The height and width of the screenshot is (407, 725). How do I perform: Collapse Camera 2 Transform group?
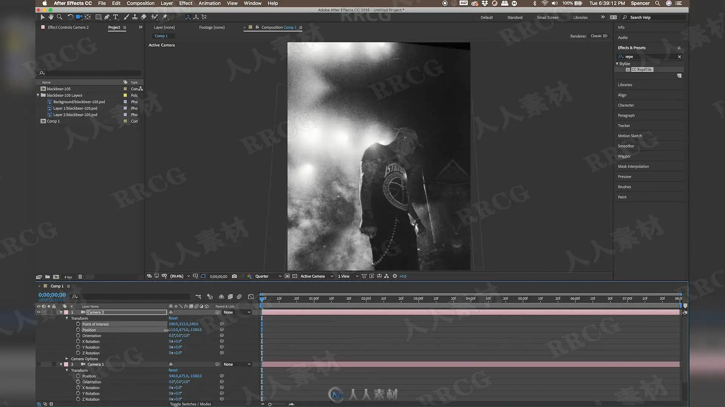tap(67, 318)
